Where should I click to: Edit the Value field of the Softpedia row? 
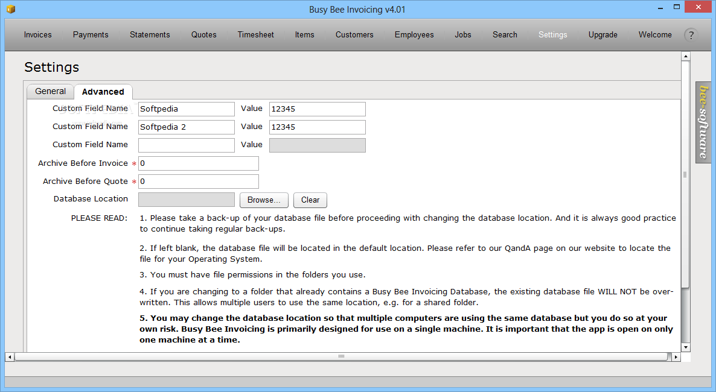pos(318,109)
